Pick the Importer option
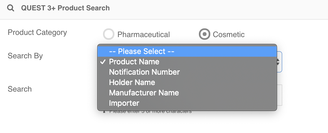The width and height of the screenshot is (328, 133). [x=187, y=103]
